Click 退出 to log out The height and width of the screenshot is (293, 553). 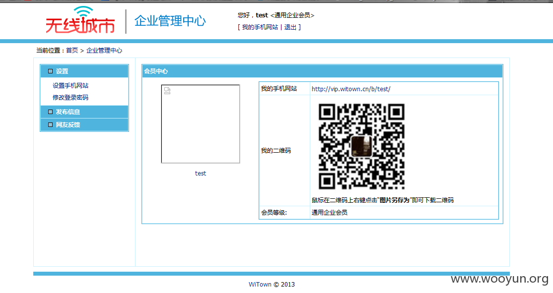click(x=290, y=27)
